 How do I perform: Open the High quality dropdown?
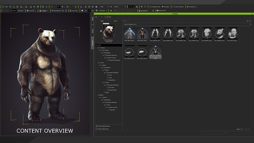[104, 7]
